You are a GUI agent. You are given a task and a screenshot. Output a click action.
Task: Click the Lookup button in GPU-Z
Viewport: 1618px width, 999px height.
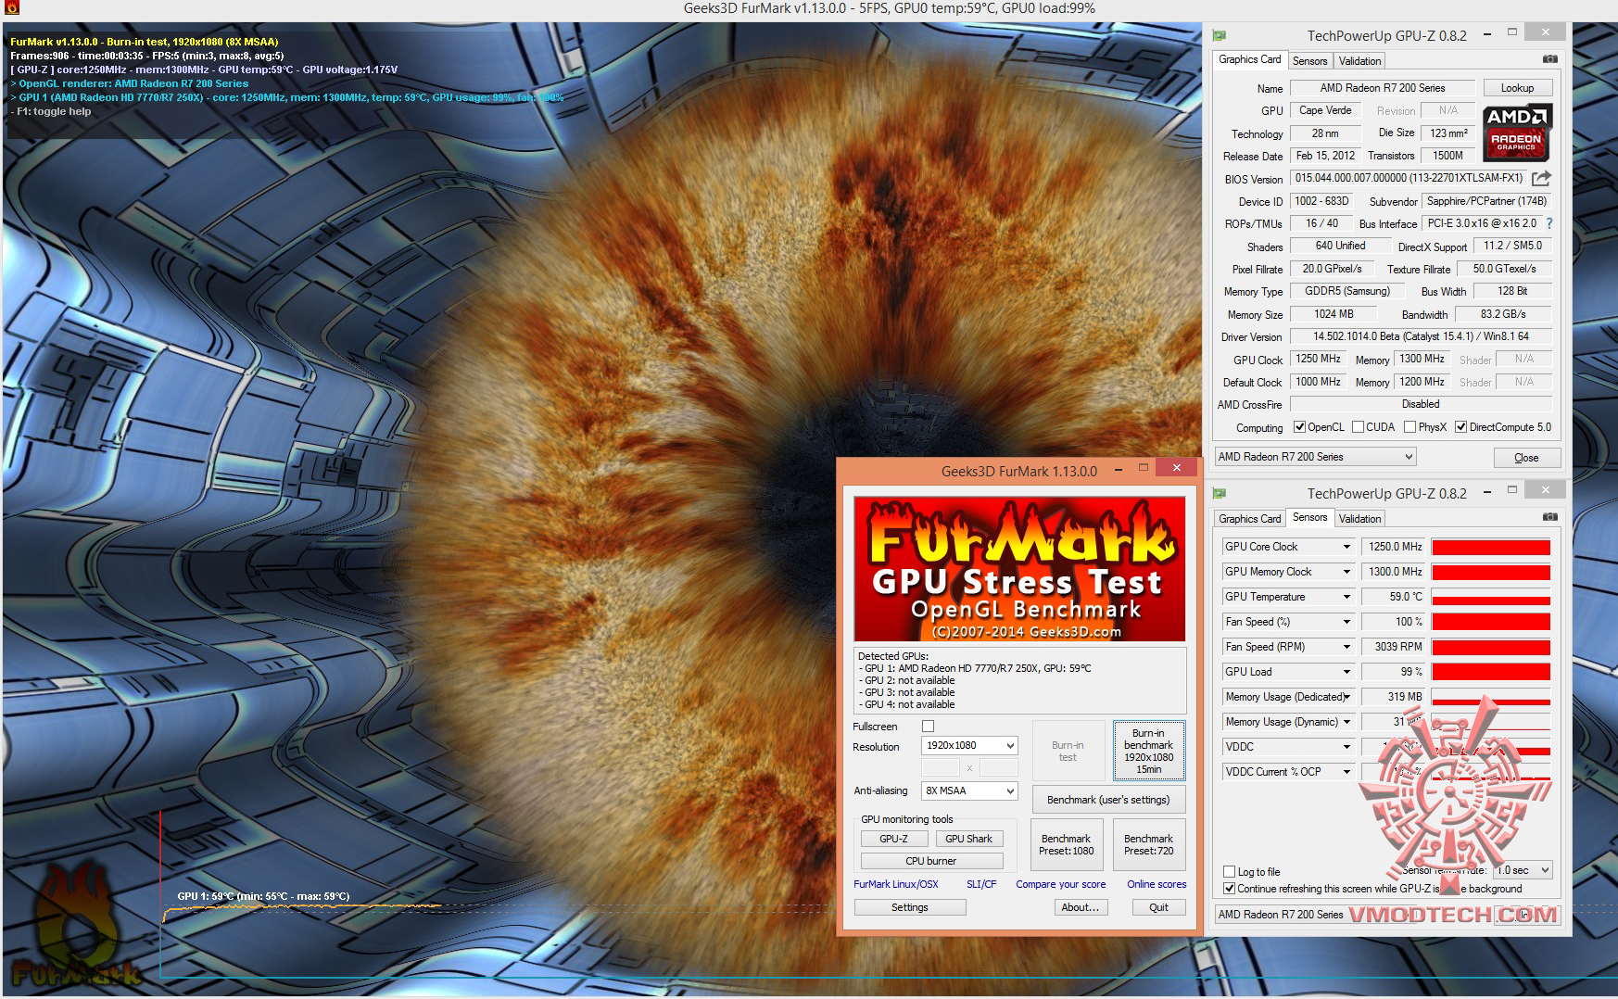coord(1517,88)
